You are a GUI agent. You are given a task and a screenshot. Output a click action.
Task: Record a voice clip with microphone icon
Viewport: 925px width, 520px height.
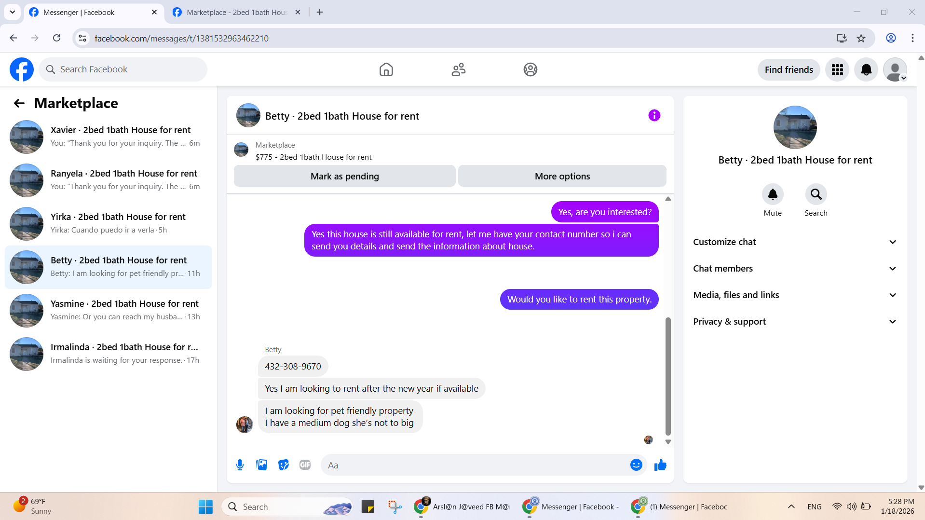click(240, 465)
